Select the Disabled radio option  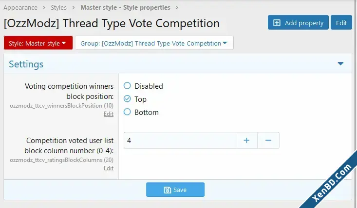(x=127, y=86)
